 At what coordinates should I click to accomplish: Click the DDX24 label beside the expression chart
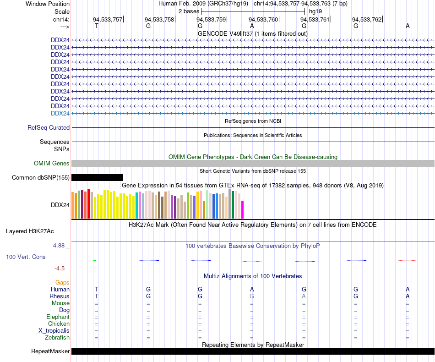[60, 205]
